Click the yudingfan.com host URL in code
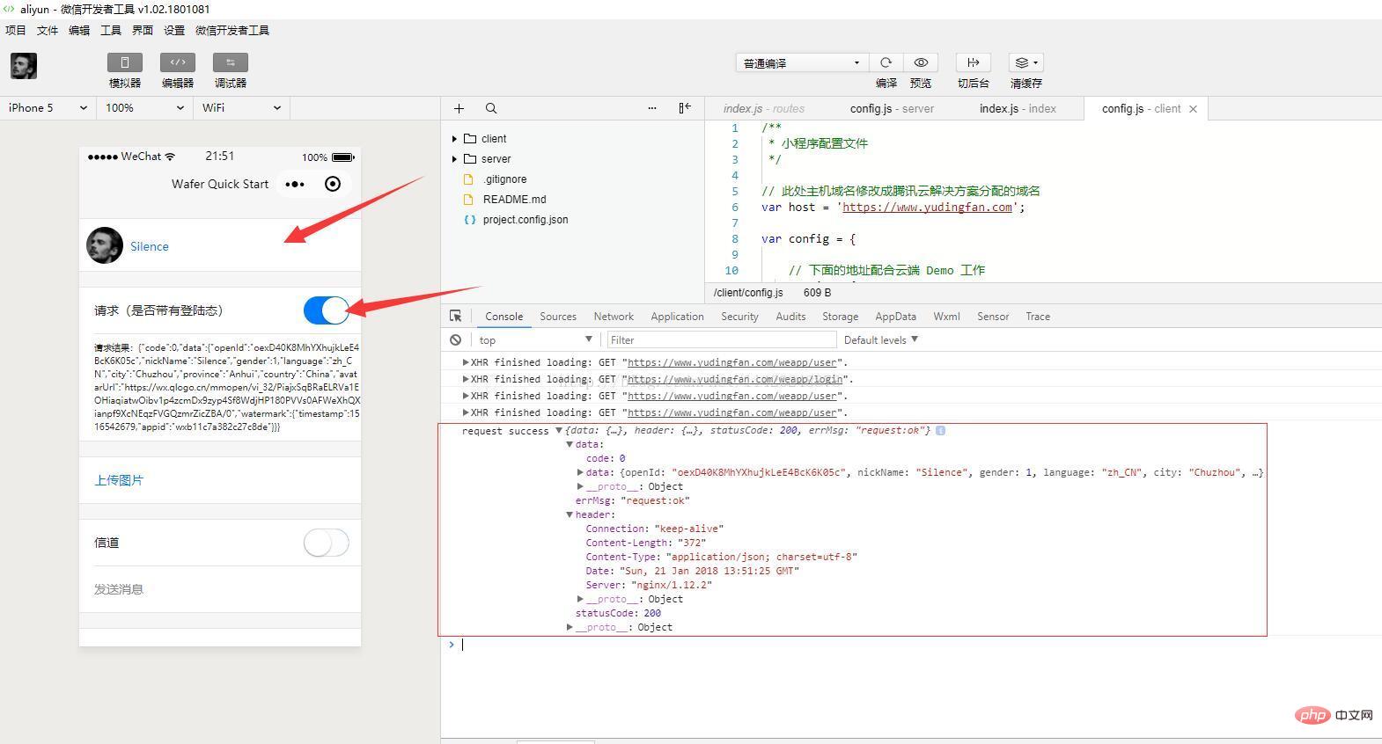The image size is (1382, 744). (x=928, y=208)
